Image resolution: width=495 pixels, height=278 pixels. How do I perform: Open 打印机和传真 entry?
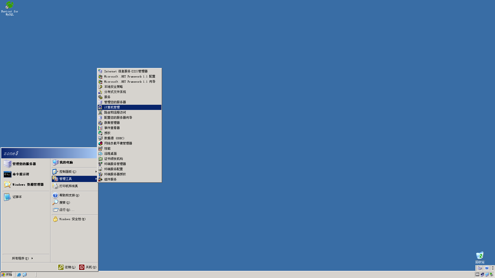coord(68,186)
